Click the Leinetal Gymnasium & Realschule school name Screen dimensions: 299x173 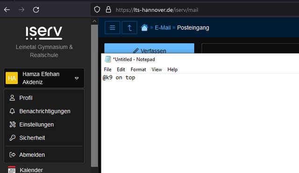(x=44, y=51)
